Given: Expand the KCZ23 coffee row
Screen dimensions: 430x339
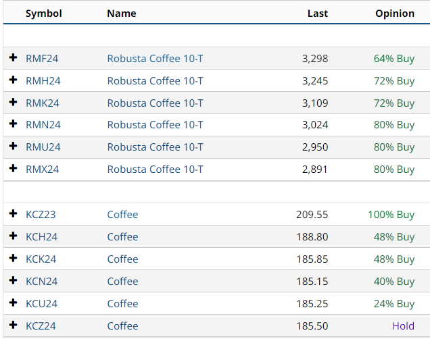Looking at the screenshot, I should 13,214.
